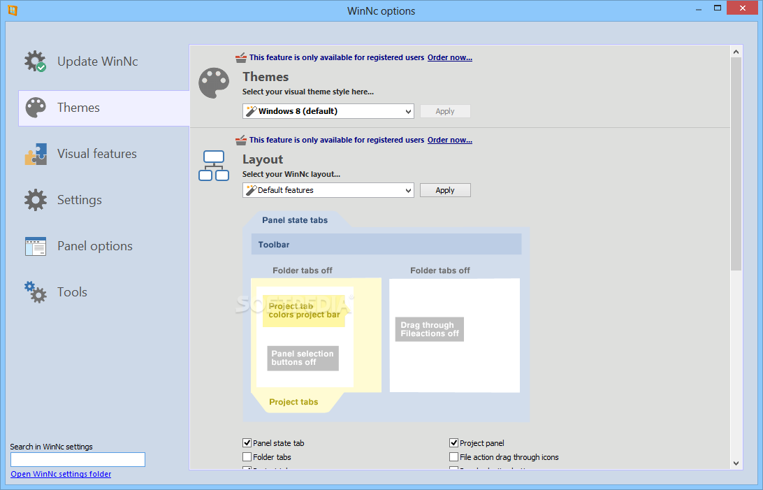Click the basket icon above the Layout heading
This screenshot has width=763, height=490.
tap(241, 140)
